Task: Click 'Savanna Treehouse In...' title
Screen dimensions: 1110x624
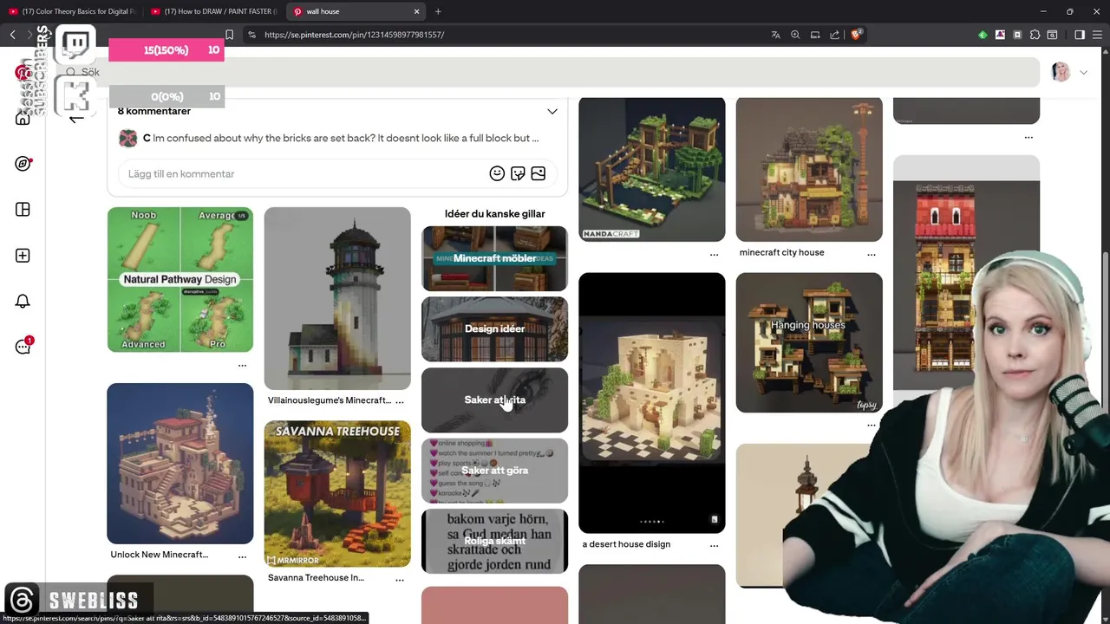Action: click(x=316, y=578)
